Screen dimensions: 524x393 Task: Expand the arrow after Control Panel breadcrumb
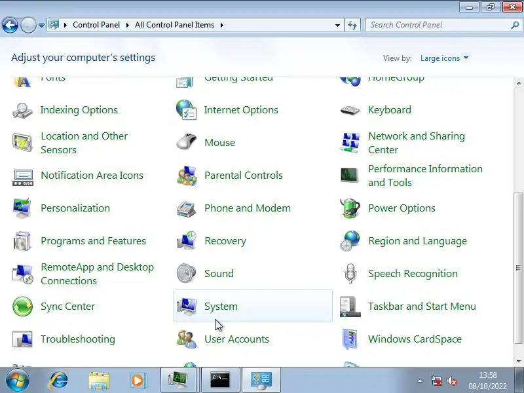click(x=127, y=25)
